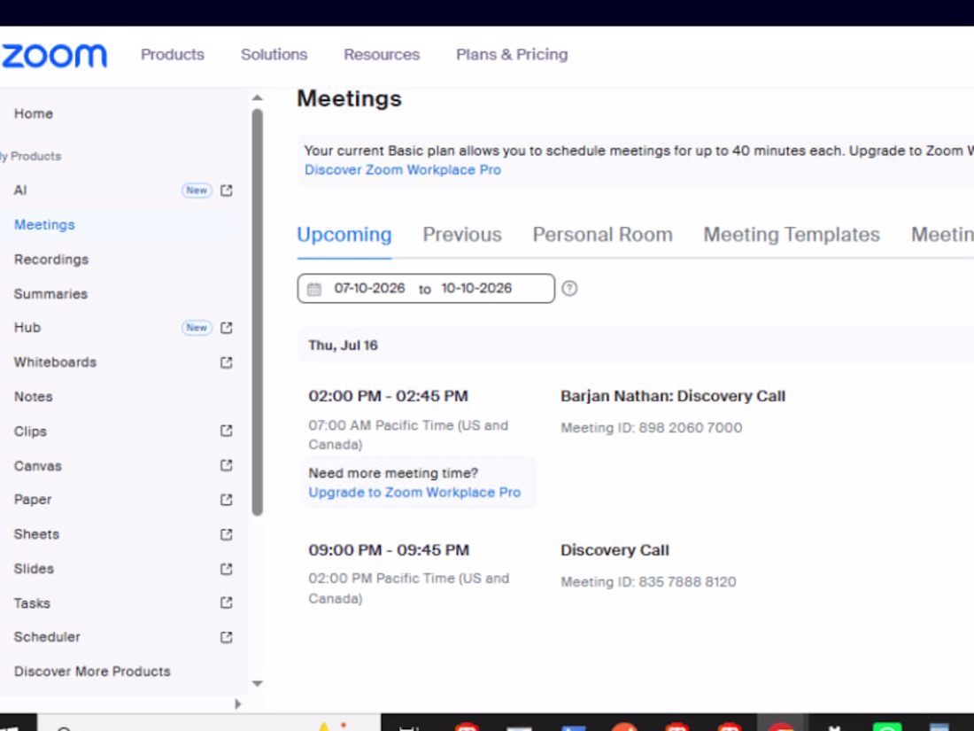Click the external link icon beside AI
The image size is (974, 731).
pyautogui.click(x=226, y=191)
